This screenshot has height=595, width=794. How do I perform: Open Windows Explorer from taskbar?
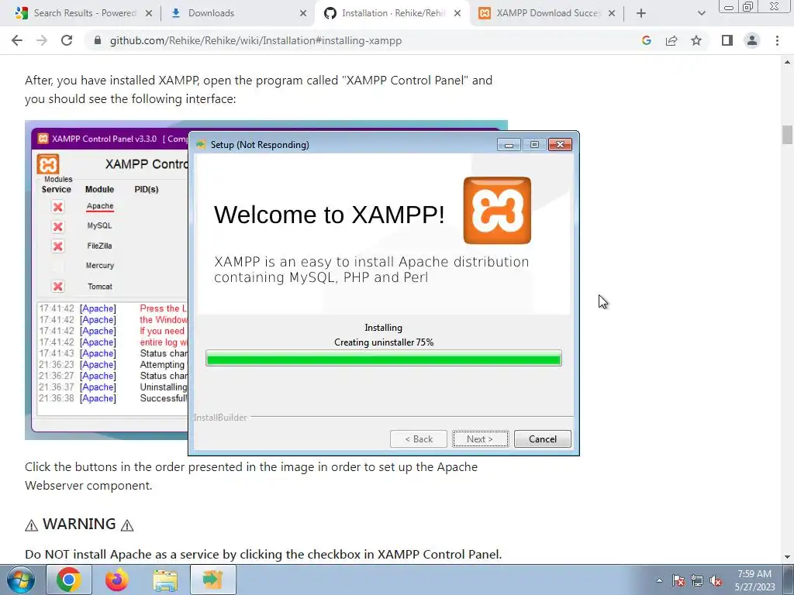coord(165,580)
